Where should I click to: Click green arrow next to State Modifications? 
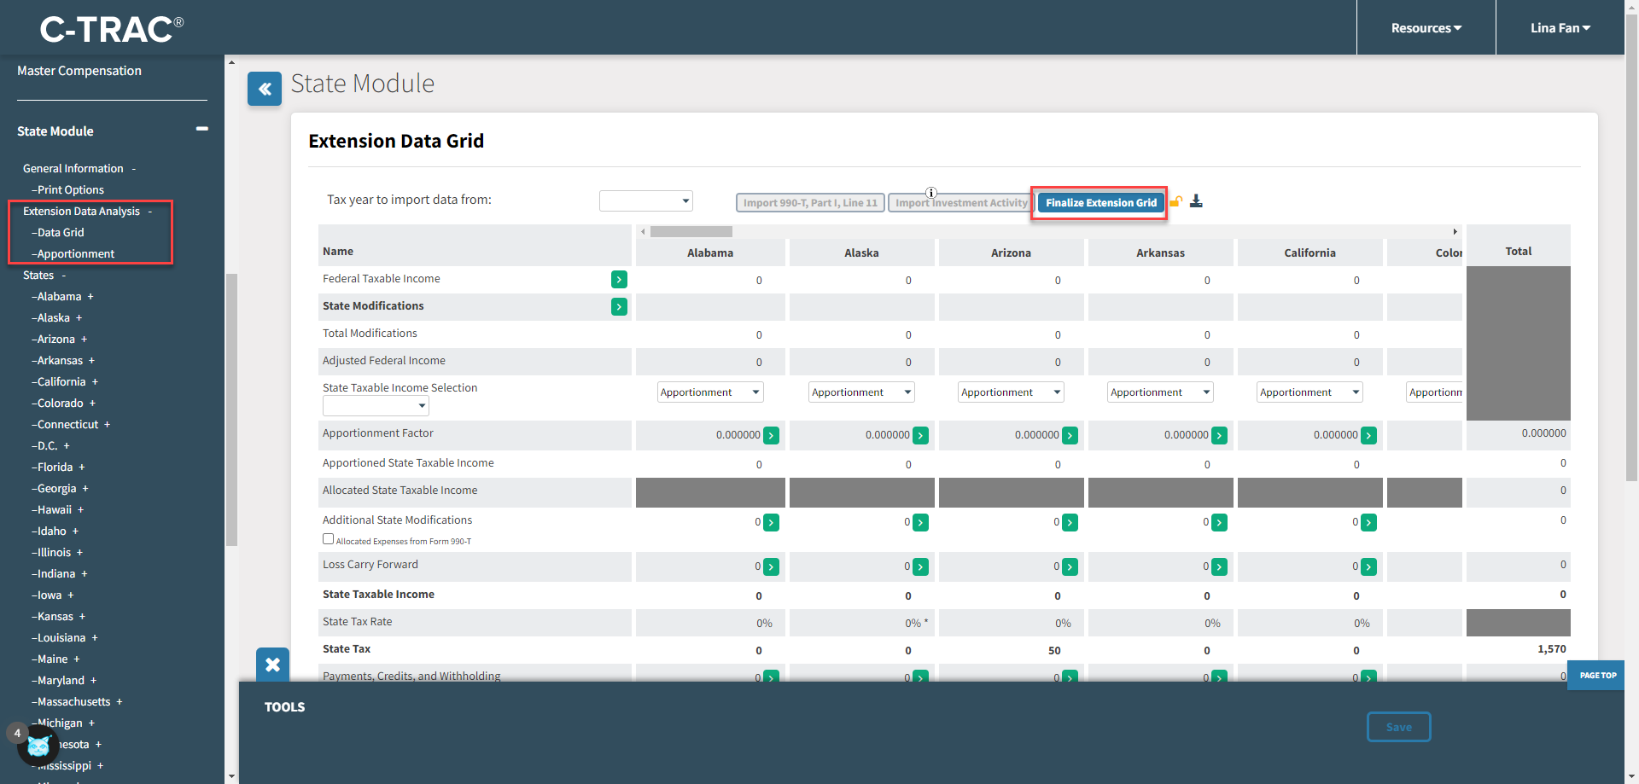click(x=619, y=306)
